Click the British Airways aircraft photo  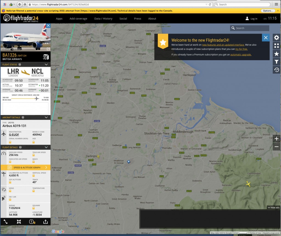tap(26, 37)
